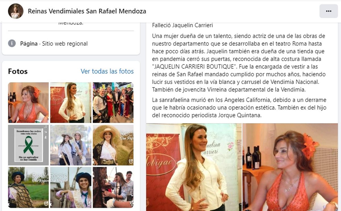The height and width of the screenshot is (211, 341).
Task: Open Rocio hay bale hat photo thumbnail
Action: click(113, 145)
